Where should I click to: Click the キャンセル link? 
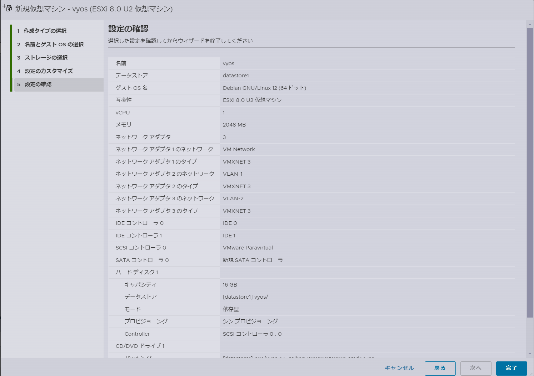[399, 368]
